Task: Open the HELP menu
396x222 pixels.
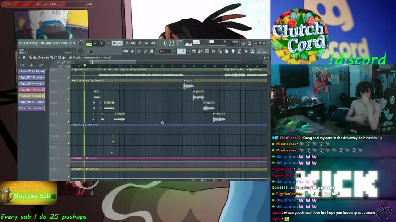Action: click(x=73, y=43)
